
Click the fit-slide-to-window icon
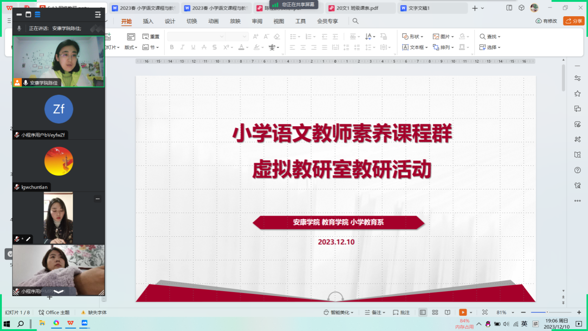[485, 312]
